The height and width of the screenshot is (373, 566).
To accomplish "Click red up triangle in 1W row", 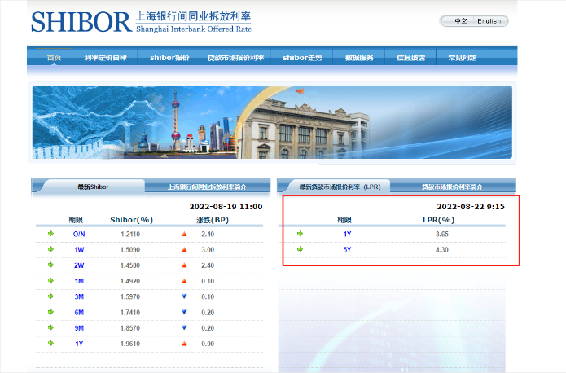I will click(184, 249).
